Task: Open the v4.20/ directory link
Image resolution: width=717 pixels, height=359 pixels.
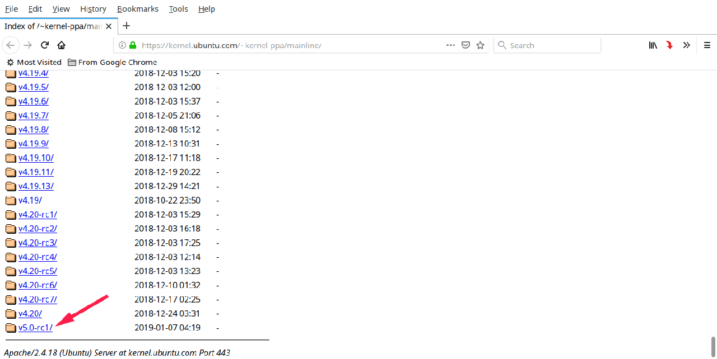Action: pos(30,314)
